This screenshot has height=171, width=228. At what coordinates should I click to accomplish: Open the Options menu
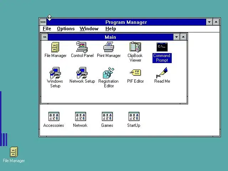point(66,28)
